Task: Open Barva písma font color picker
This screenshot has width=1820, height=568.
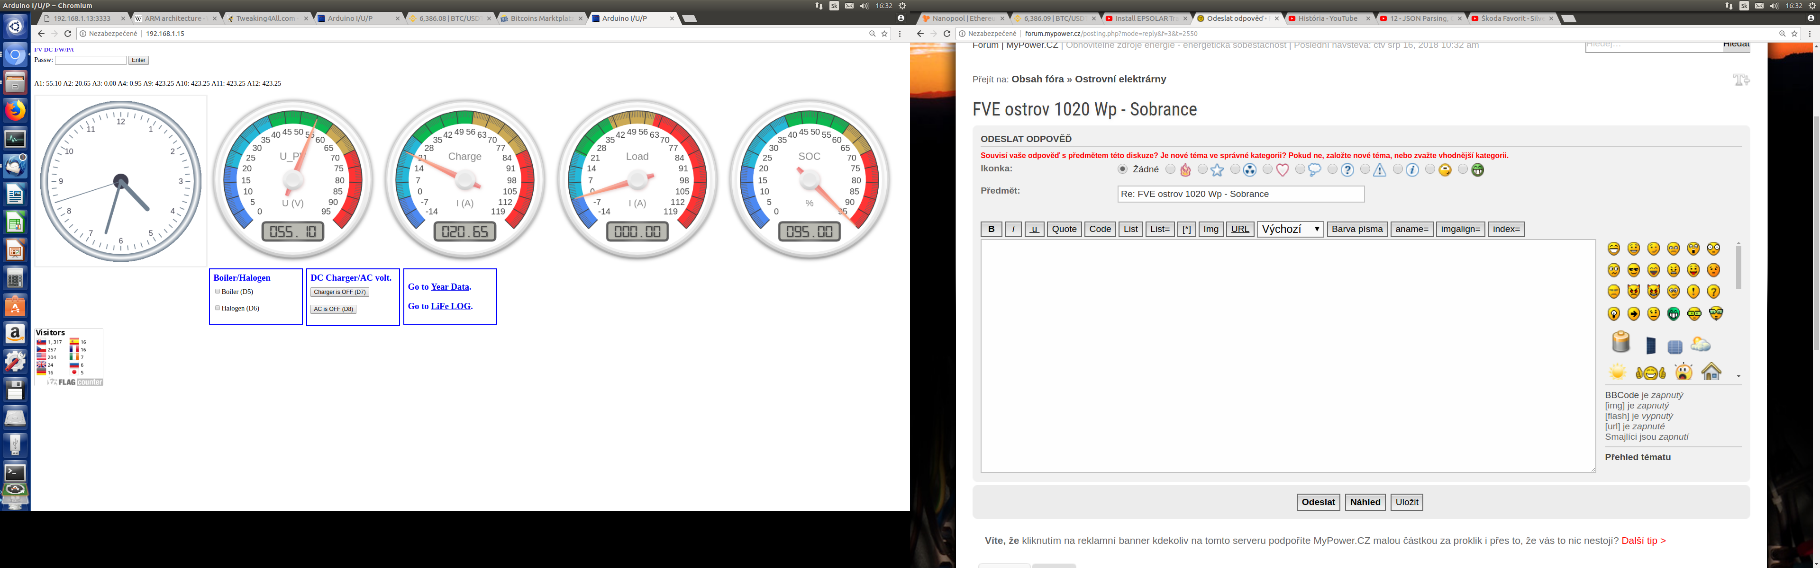Action: pos(1356,229)
